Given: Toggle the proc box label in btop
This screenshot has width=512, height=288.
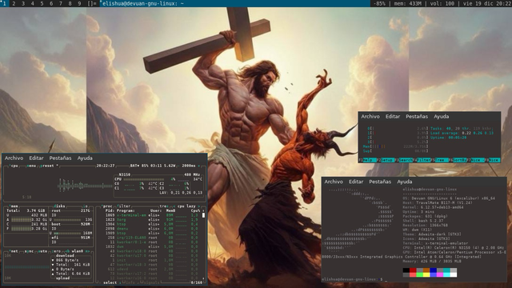Looking at the screenshot, I should 107,206.
